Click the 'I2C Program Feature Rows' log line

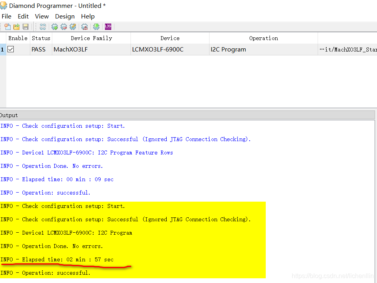86,153
